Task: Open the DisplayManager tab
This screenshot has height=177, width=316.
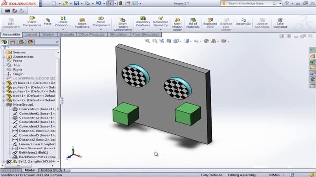Action: [x=30, y=42]
